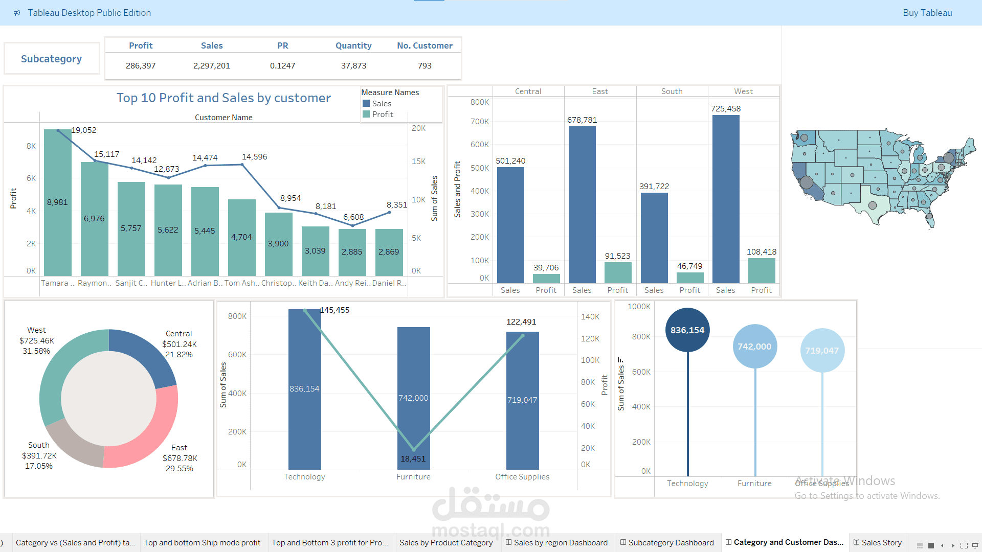Click Technology lollipop circle 836,154
This screenshot has width=982, height=552.
pyautogui.click(x=687, y=330)
